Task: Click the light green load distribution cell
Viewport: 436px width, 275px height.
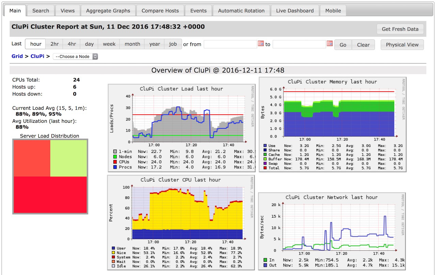Action: 68,158
